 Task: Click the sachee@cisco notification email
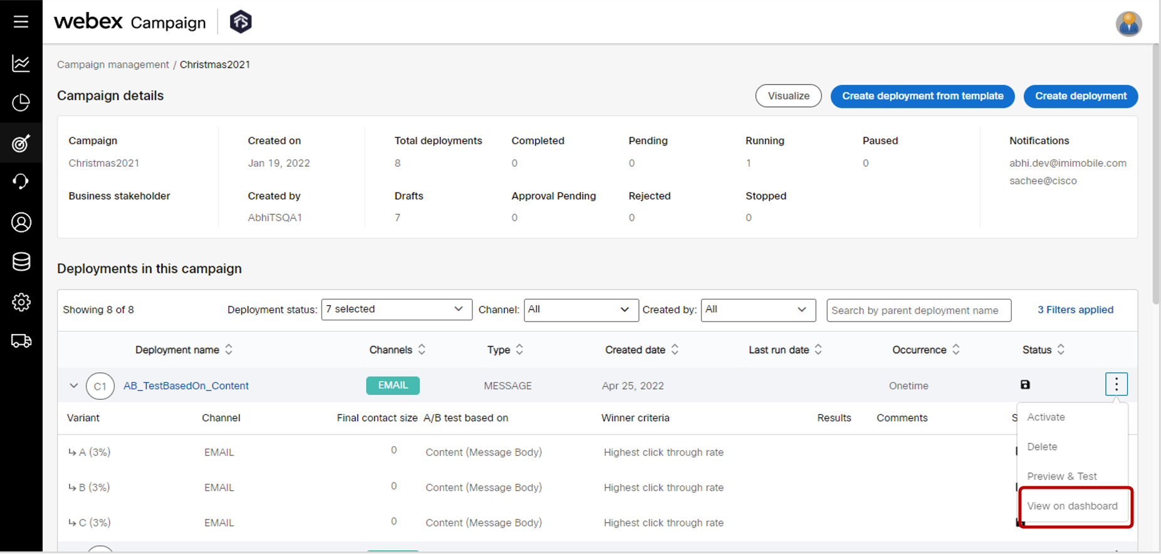coord(1043,180)
